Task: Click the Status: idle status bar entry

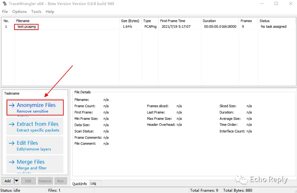Action: [10, 190]
